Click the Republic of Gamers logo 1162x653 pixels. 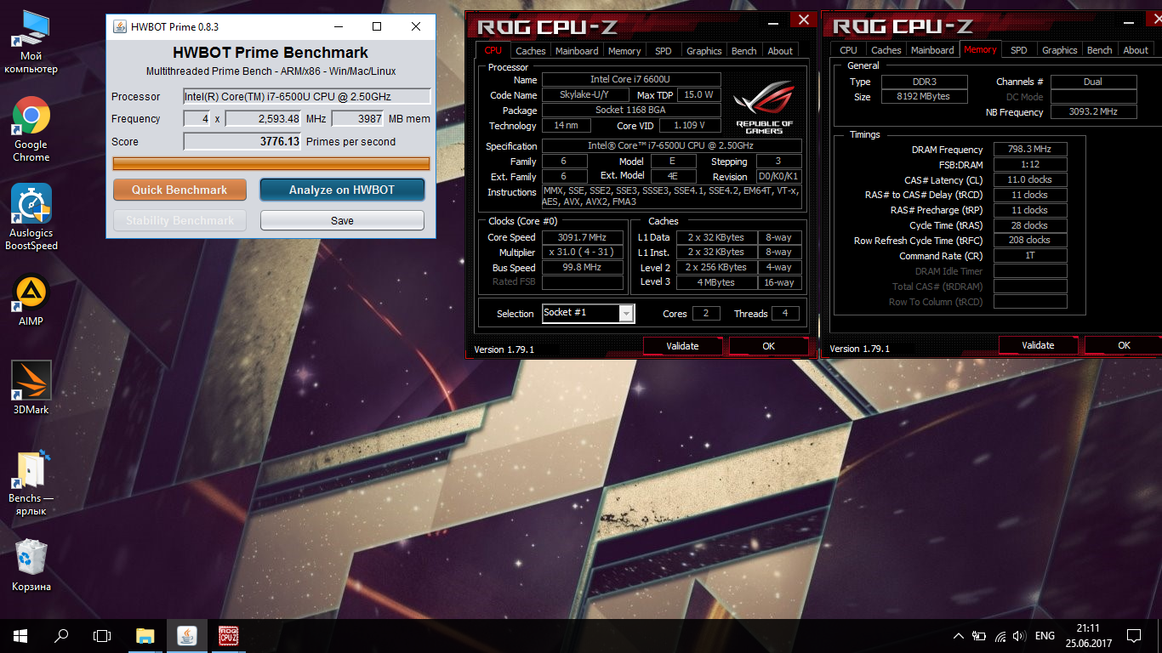point(764,107)
